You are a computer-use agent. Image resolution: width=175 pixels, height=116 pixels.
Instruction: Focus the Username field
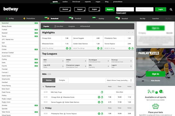click(125, 9)
